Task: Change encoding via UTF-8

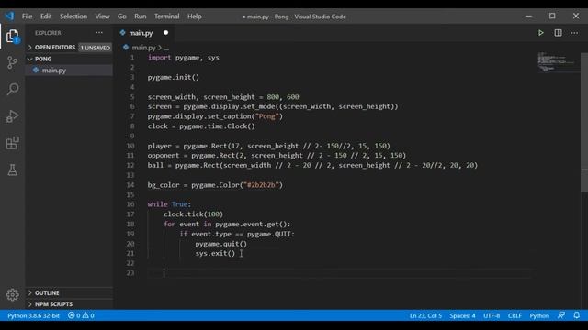Action: [492, 315]
